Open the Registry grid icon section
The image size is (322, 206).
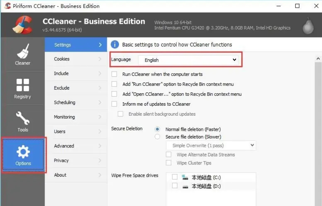click(x=22, y=88)
